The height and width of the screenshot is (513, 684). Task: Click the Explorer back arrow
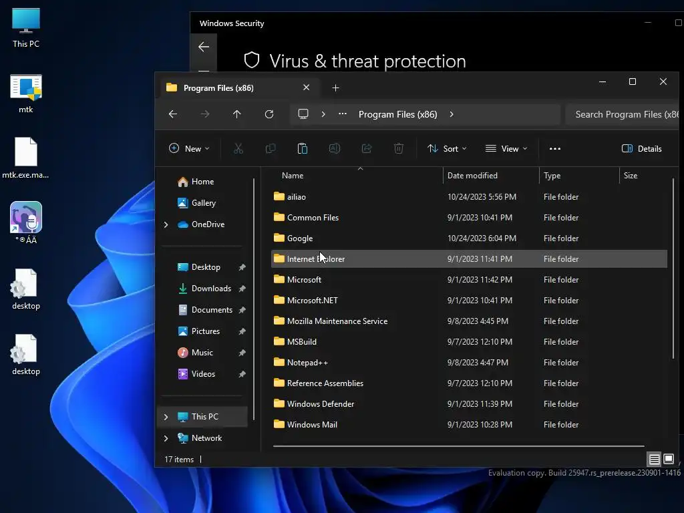pos(173,114)
